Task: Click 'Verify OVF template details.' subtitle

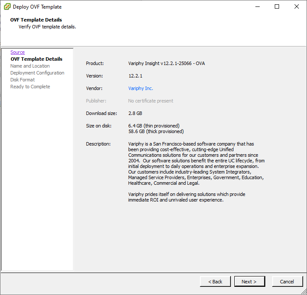Action: pyautogui.click(x=47, y=27)
